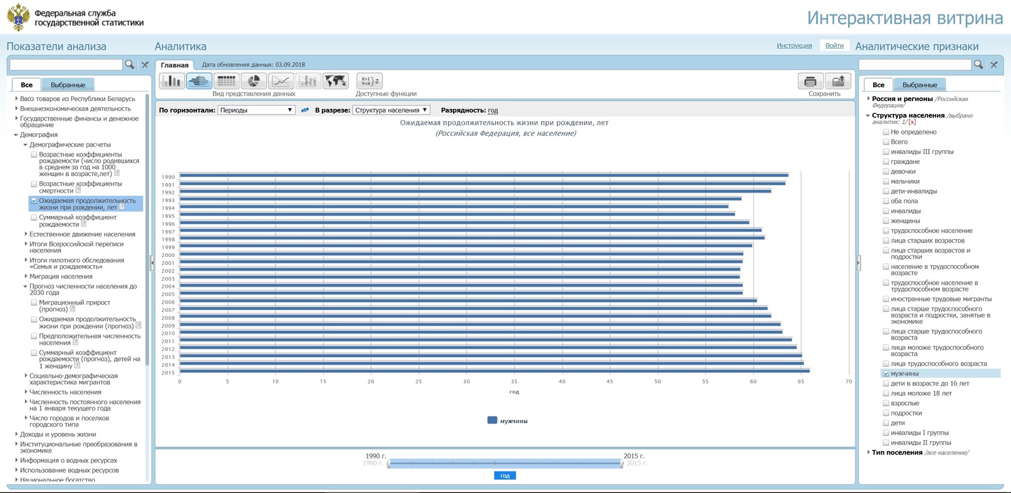
Task: Open help icon beside Суммарный коэффициент рождаемости
Action: (83, 223)
